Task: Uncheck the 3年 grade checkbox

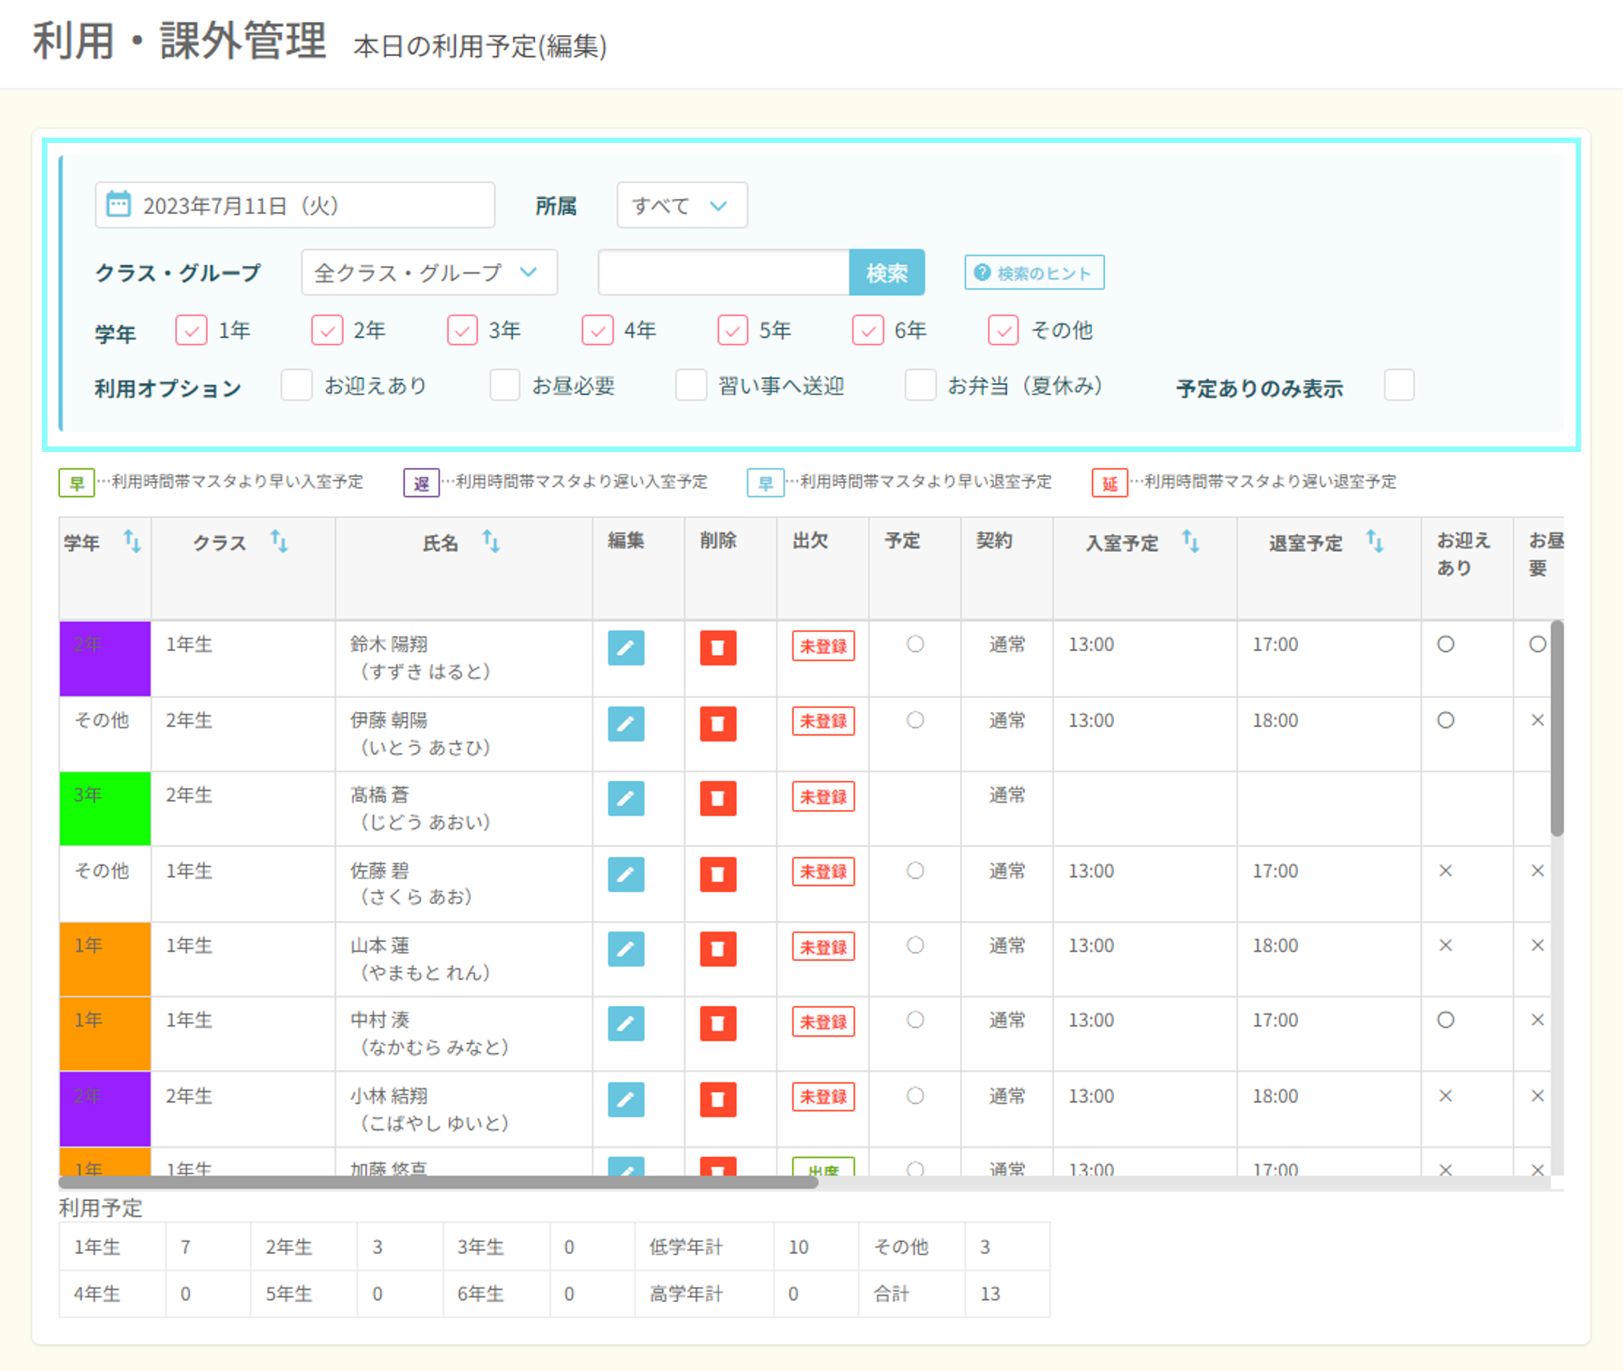Action: (462, 330)
